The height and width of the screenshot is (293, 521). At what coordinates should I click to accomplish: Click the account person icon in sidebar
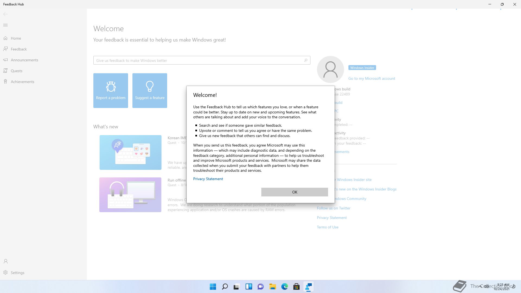6,262
